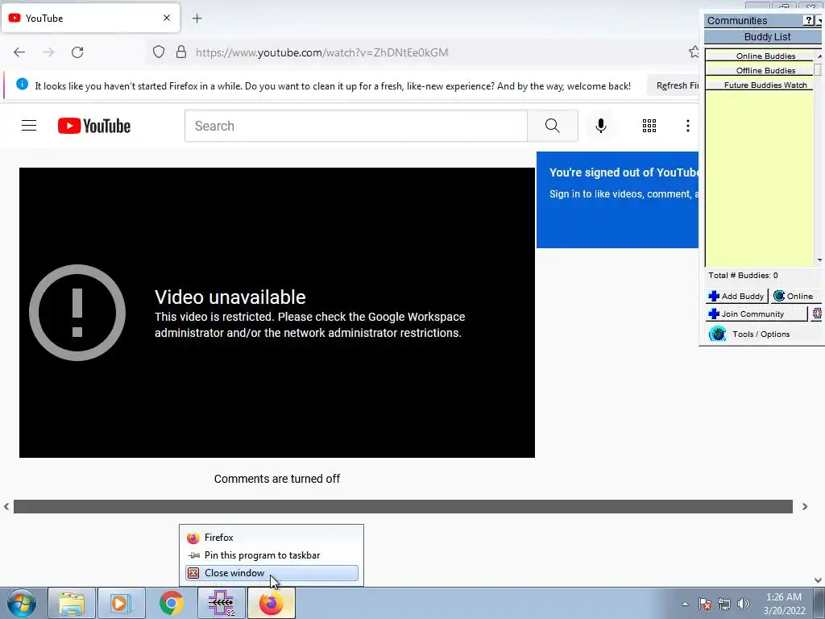
Task: Click the volume speaker tray icon
Action: pos(744,604)
